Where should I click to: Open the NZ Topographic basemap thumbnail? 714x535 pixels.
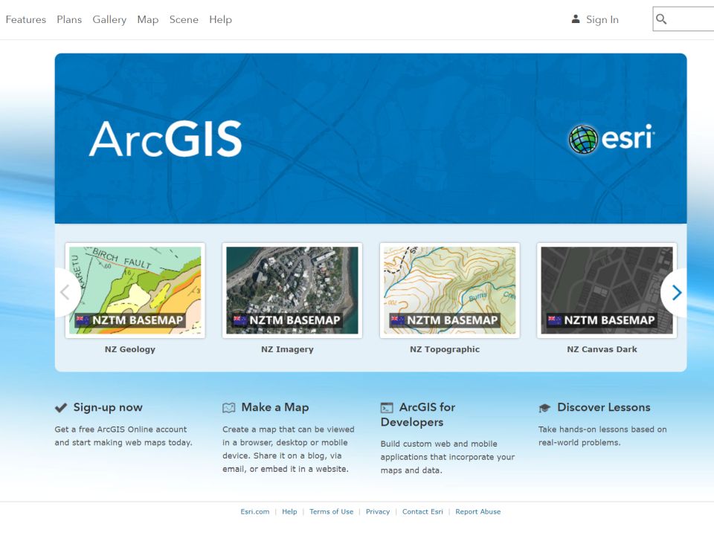tap(449, 291)
